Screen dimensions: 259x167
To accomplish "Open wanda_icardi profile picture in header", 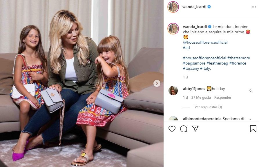I will point(173,7).
